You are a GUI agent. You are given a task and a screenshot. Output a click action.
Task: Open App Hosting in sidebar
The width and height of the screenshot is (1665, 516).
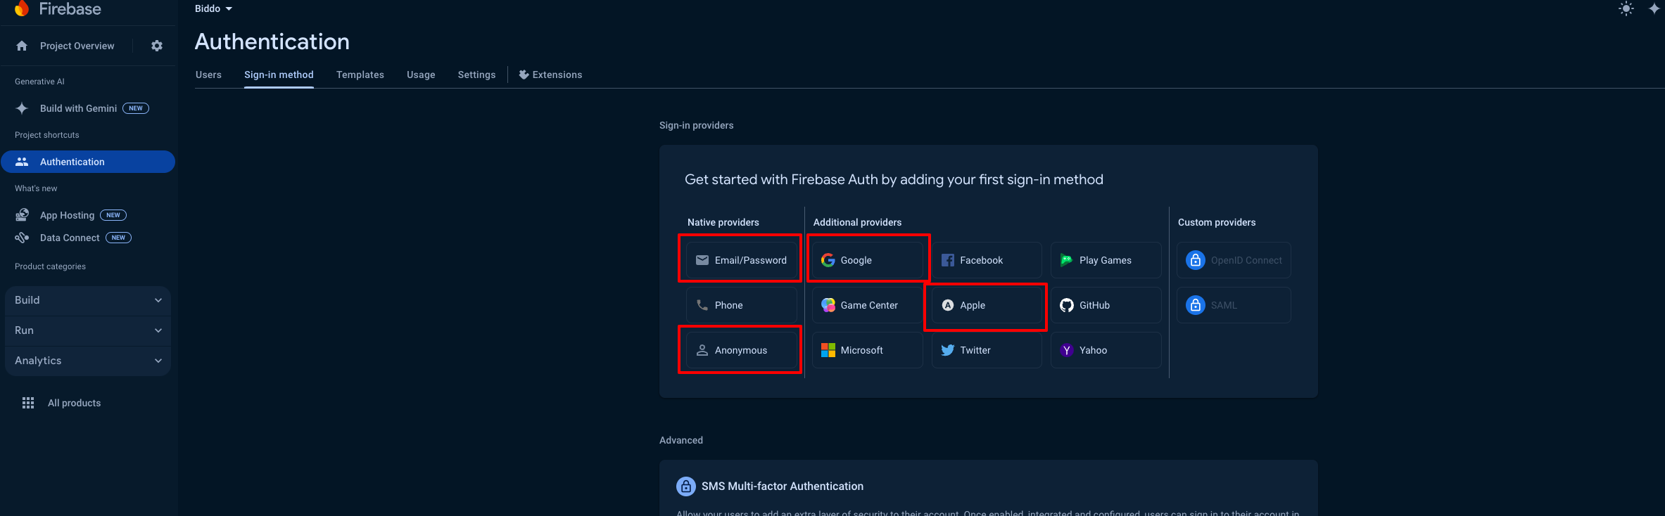pyautogui.click(x=67, y=215)
